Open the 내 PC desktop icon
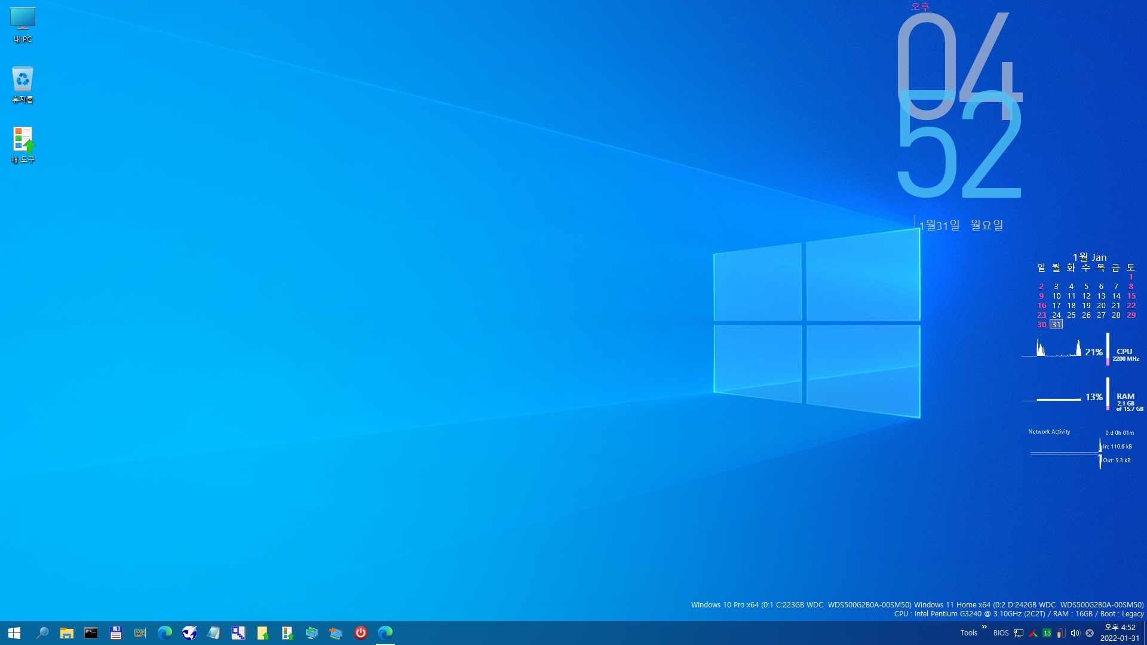 [x=23, y=25]
